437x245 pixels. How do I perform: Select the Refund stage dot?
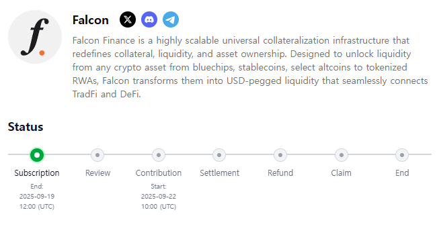click(280, 155)
